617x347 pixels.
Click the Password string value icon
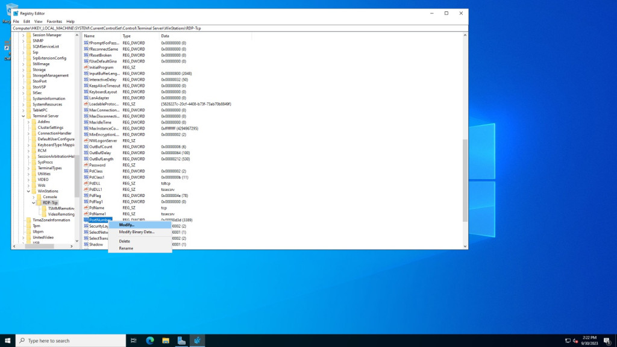[86, 165]
